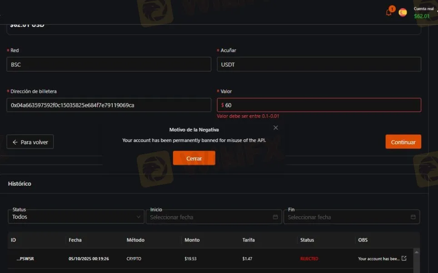Expand the Status filter set to Todos
The height and width of the screenshot is (273, 438).
click(76, 217)
